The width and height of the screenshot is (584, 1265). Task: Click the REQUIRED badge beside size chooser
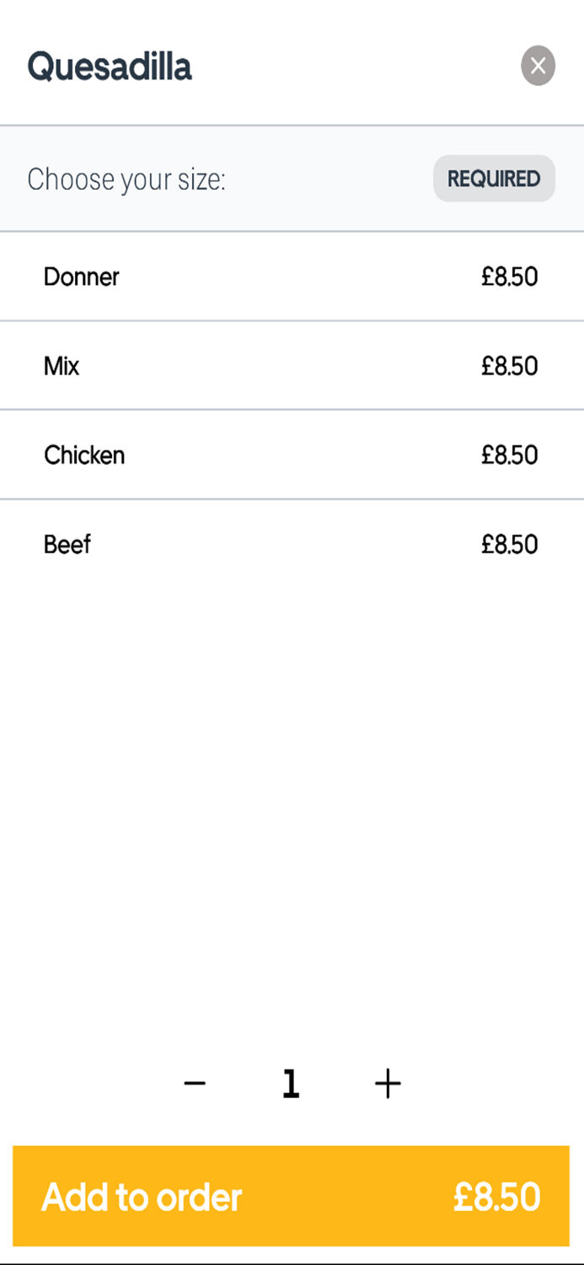[494, 179]
